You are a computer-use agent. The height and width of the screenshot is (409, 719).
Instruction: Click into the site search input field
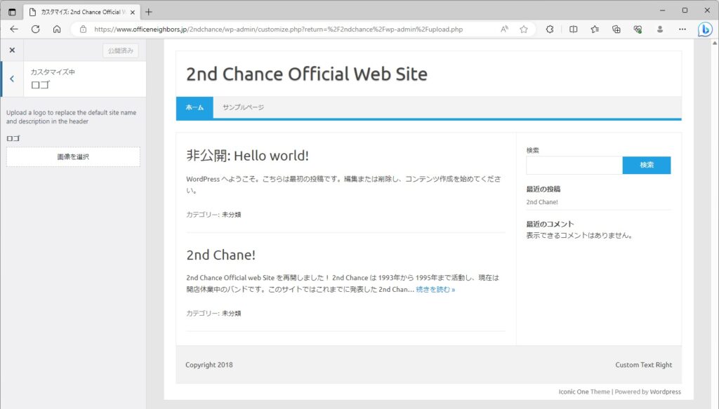(x=574, y=165)
